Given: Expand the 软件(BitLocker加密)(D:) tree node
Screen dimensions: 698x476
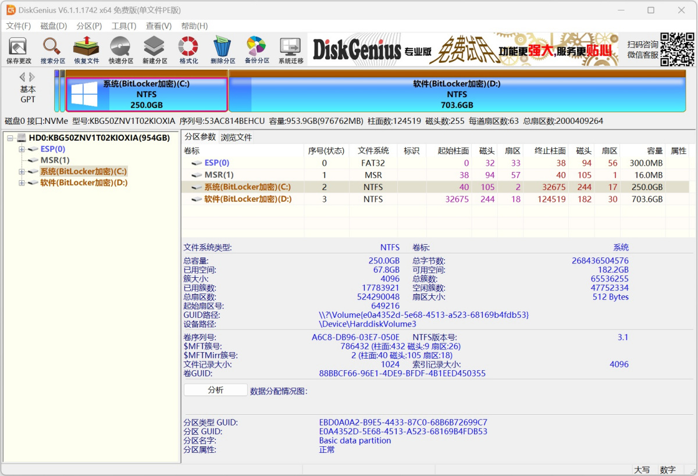Looking at the screenshot, I should click(x=20, y=182).
